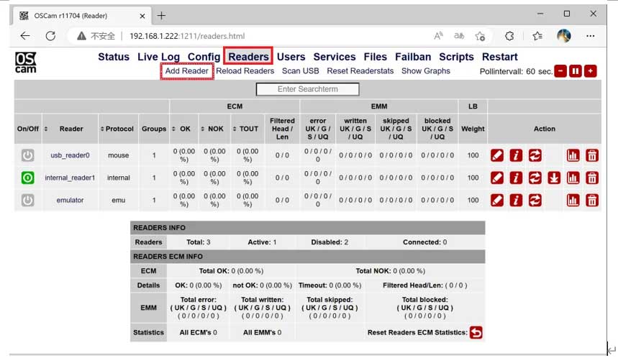This screenshot has height=363, width=618.
Task: Delete the usb_reader0 reader
Action: point(592,155)
